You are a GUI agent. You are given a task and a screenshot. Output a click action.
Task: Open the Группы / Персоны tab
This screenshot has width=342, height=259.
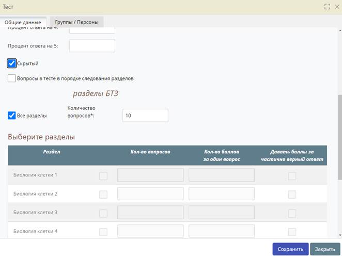(x=76, y=22)
